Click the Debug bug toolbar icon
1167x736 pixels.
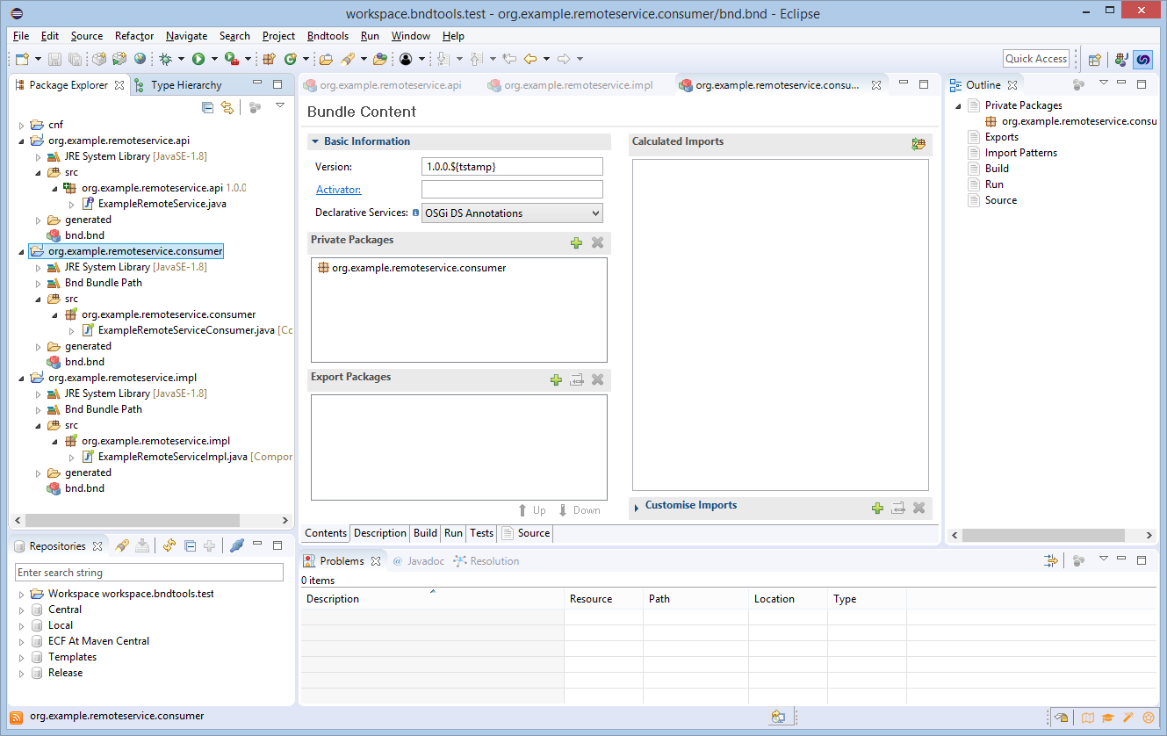(x=165, y=59)
